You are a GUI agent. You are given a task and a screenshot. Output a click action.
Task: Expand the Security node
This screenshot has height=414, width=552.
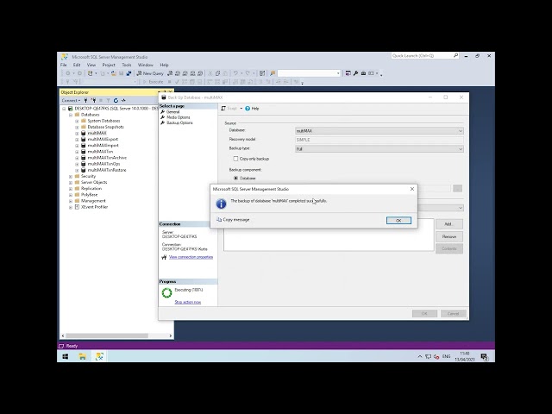click(x=71, y=176)
